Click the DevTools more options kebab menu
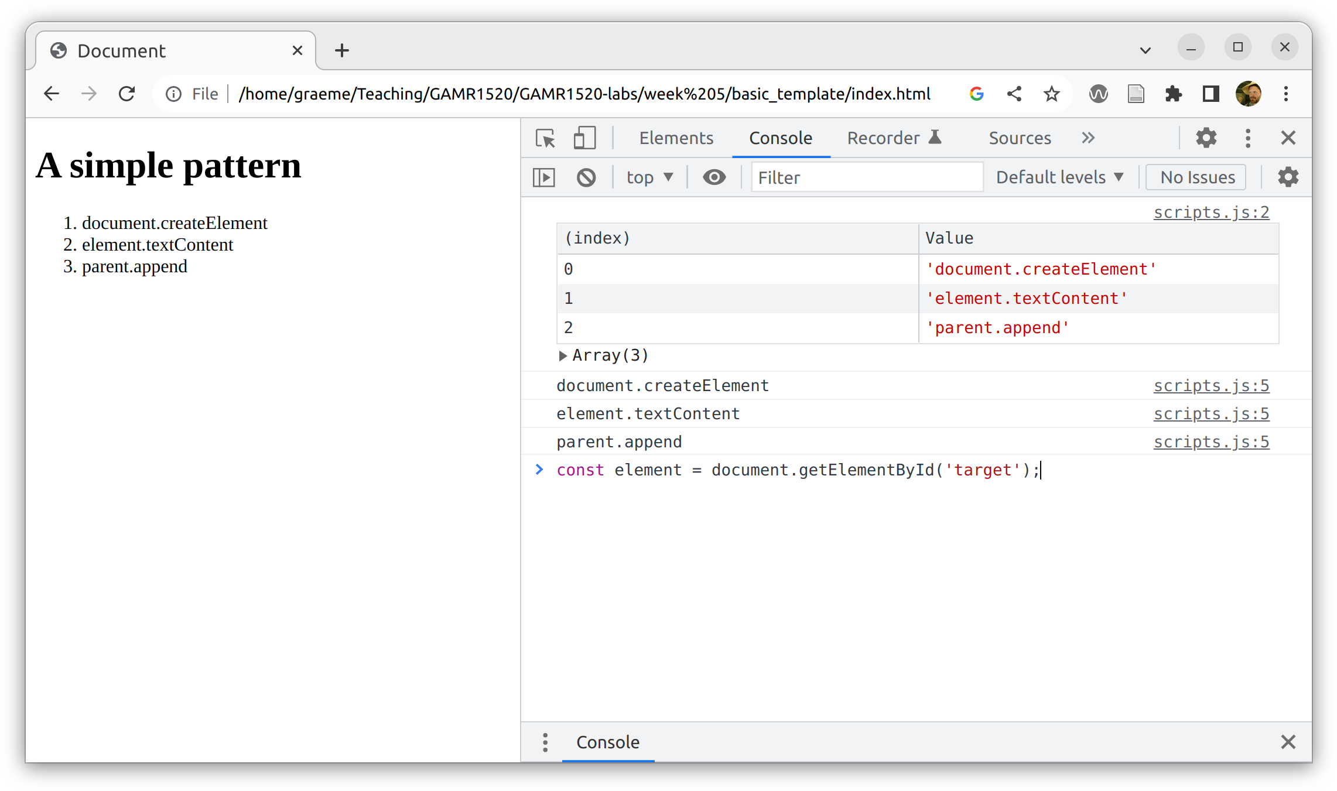Viewport: 1337px width, 791px height. pyautogui.click(x=1247, y=138)
